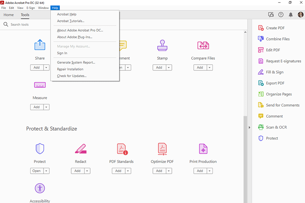This screenshot has height=203, width=305.
Task: Click the Optimize PDF icon
Action: pos(162,149)
